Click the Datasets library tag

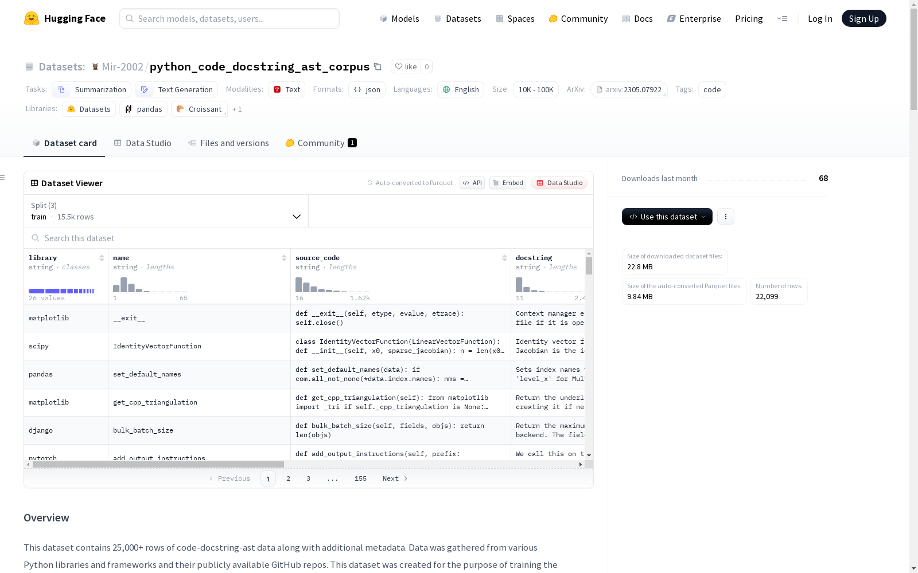click(89, 109)
